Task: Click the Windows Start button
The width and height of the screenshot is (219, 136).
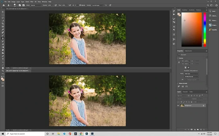Action: (x=3, y=134)
